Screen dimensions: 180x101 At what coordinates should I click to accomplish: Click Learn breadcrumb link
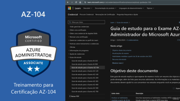(x=112, y=22)
